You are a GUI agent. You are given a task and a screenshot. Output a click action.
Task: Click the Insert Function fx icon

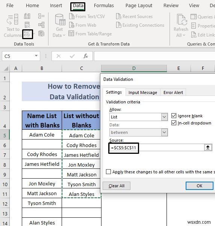[86, 56]
